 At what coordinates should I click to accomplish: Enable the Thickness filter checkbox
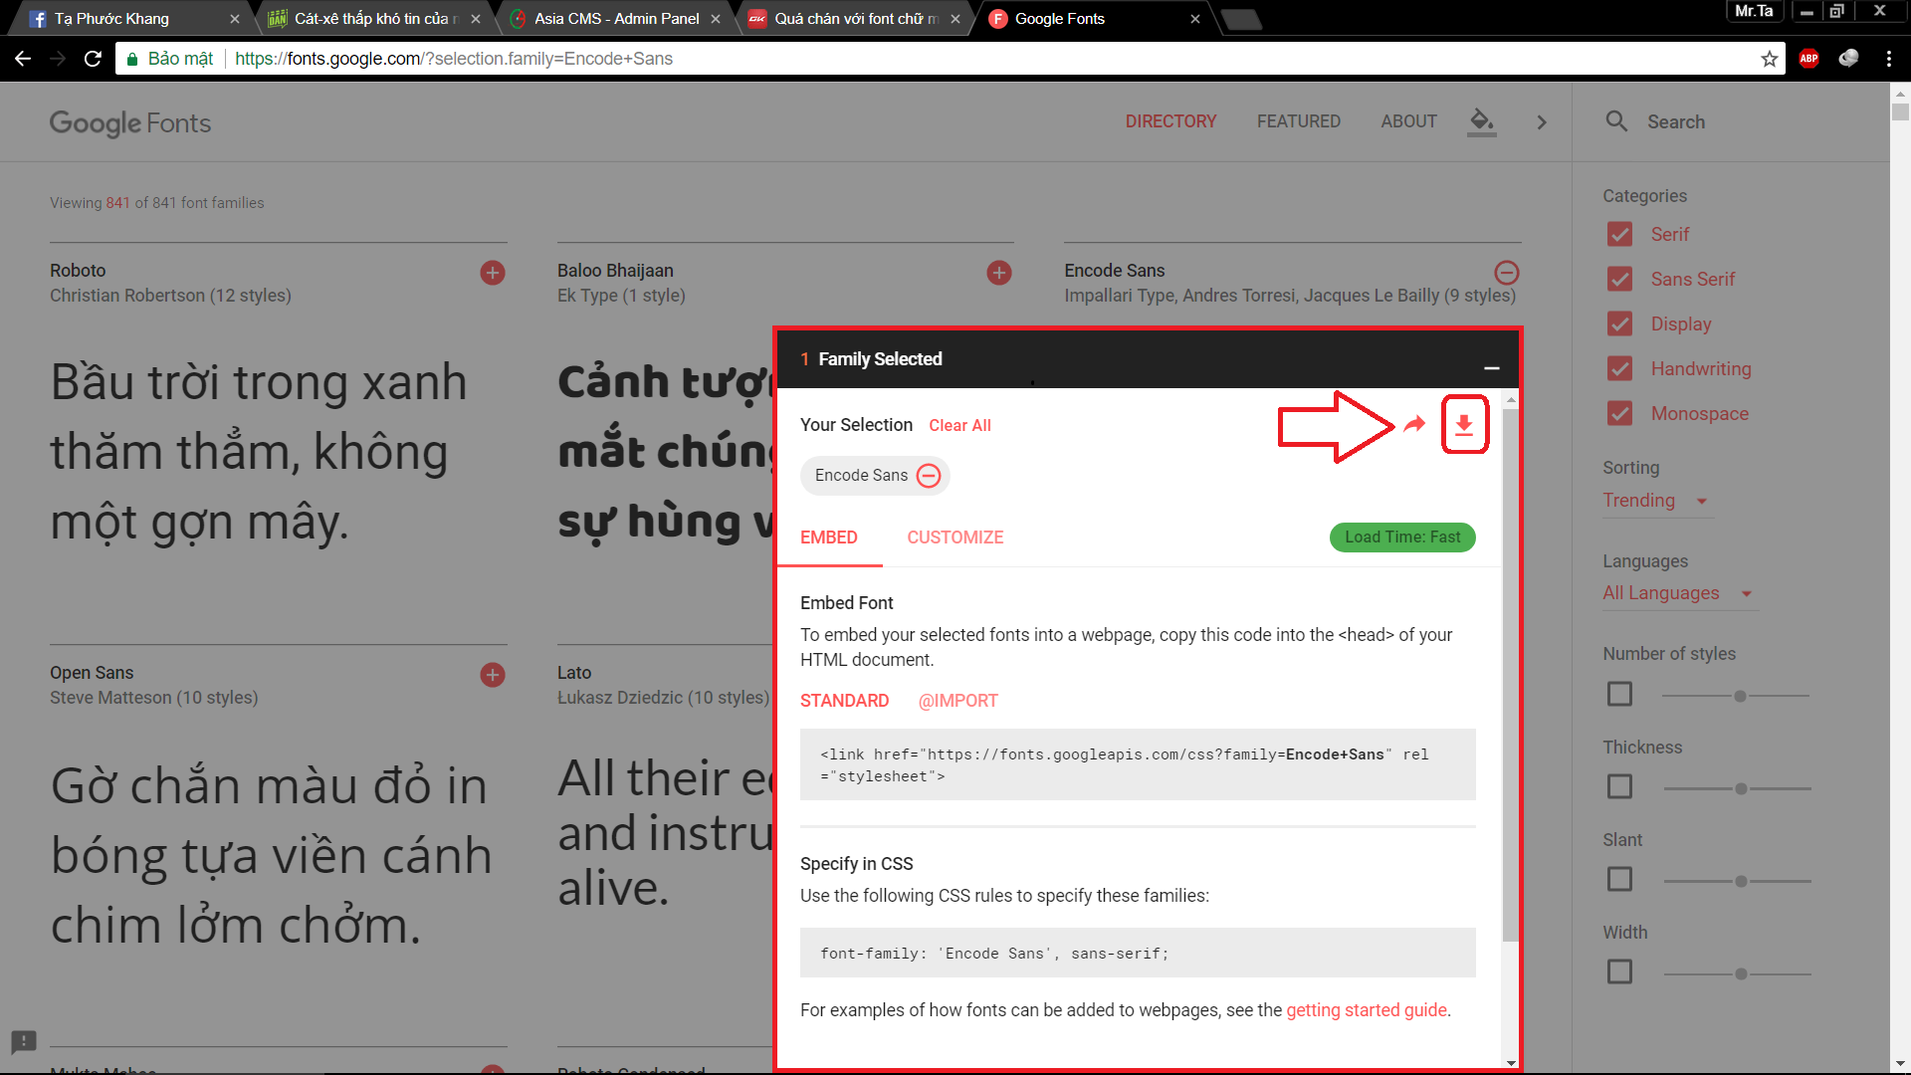click(1619, 786)
